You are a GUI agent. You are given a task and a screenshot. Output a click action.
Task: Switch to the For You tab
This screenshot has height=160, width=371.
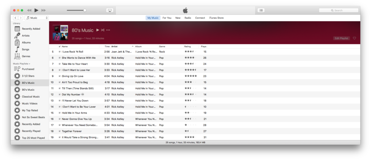tap(167, 18)
